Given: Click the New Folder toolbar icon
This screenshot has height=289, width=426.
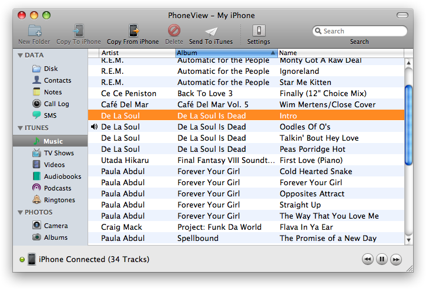Looking at the screenshot, I should [x=35, y=30].
